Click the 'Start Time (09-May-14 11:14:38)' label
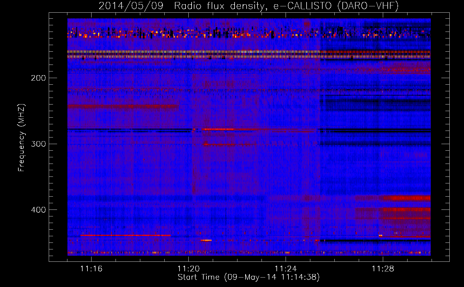 pyautogui.click(x=249, y=277)
